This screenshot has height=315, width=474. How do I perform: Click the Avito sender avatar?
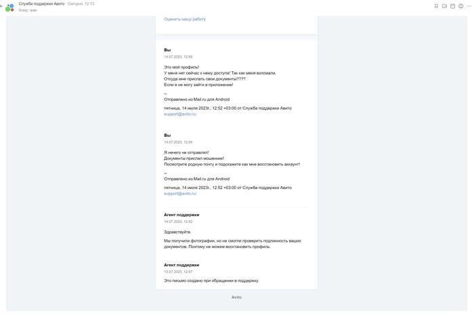[9, 7]
